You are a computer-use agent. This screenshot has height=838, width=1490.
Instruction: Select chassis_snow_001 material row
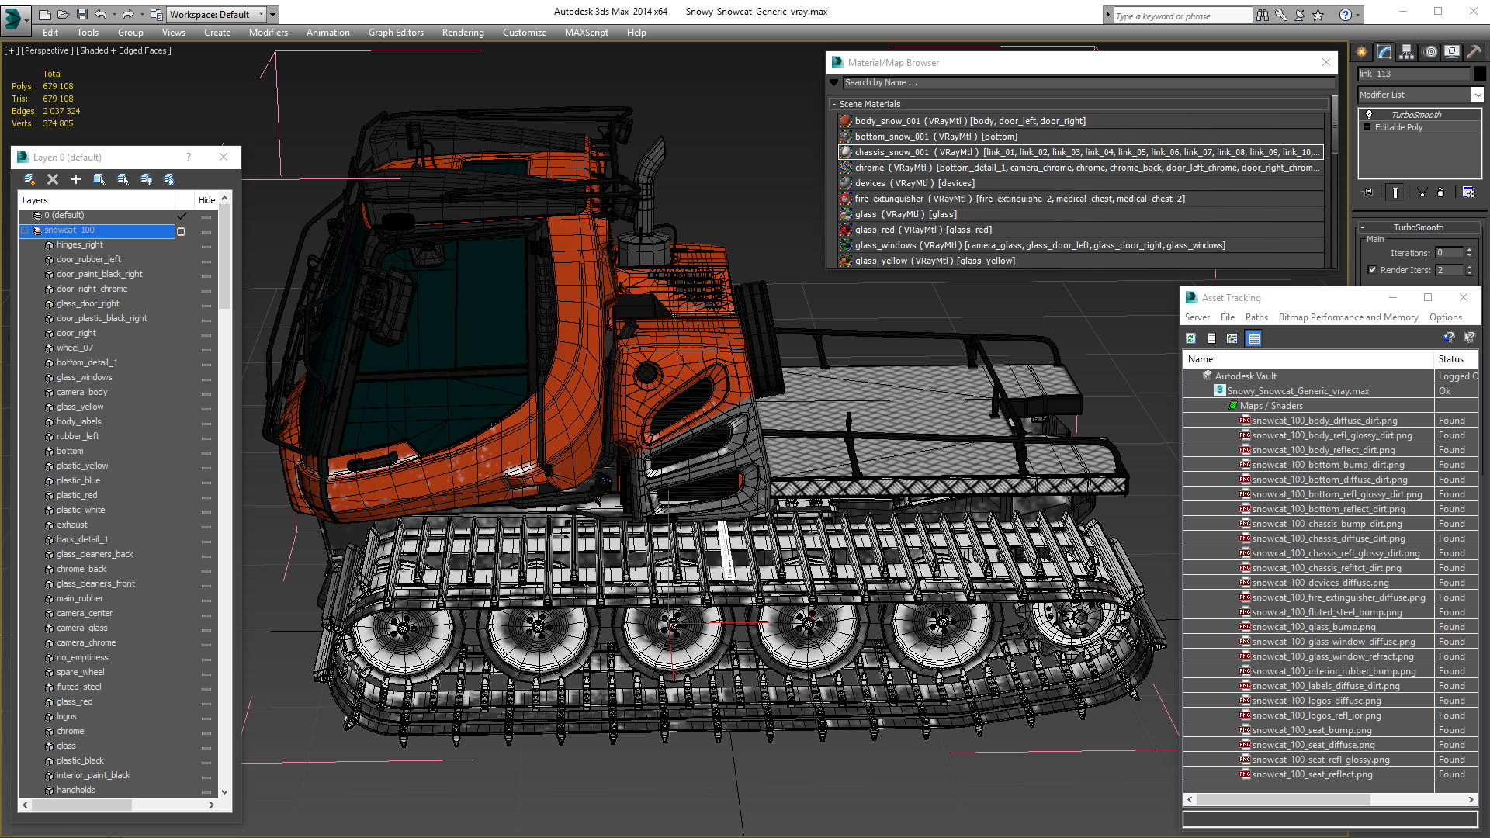[1083, 152]
